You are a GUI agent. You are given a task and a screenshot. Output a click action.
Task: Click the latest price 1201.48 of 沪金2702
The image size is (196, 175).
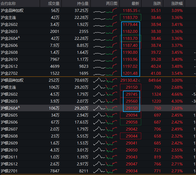(130, 73)
